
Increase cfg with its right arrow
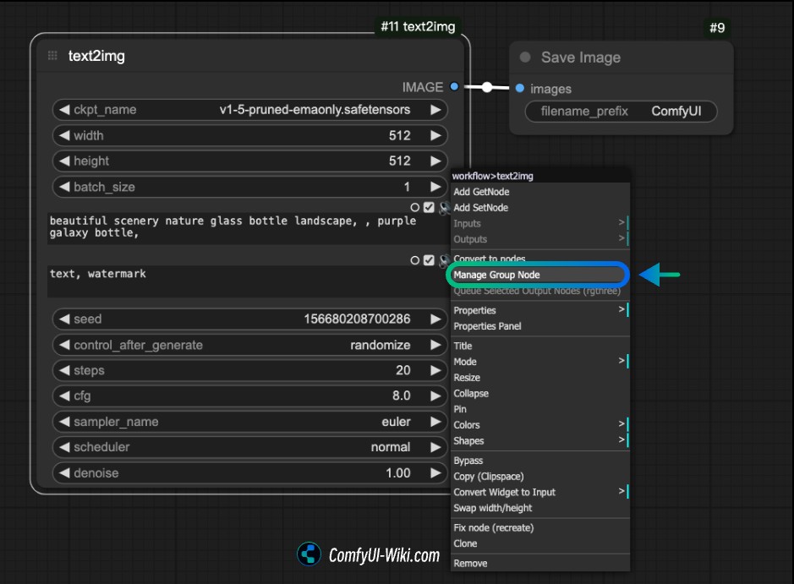pyautogui.click(x=435, y=396)
